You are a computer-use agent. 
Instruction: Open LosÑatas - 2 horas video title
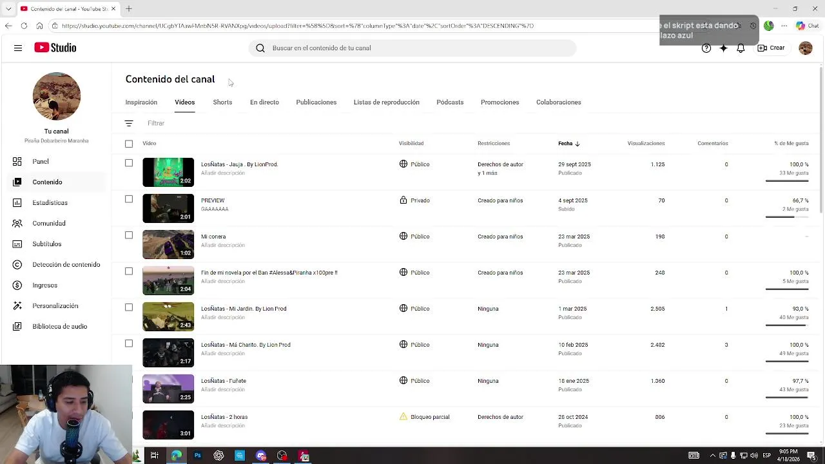[x=224, y=417]
